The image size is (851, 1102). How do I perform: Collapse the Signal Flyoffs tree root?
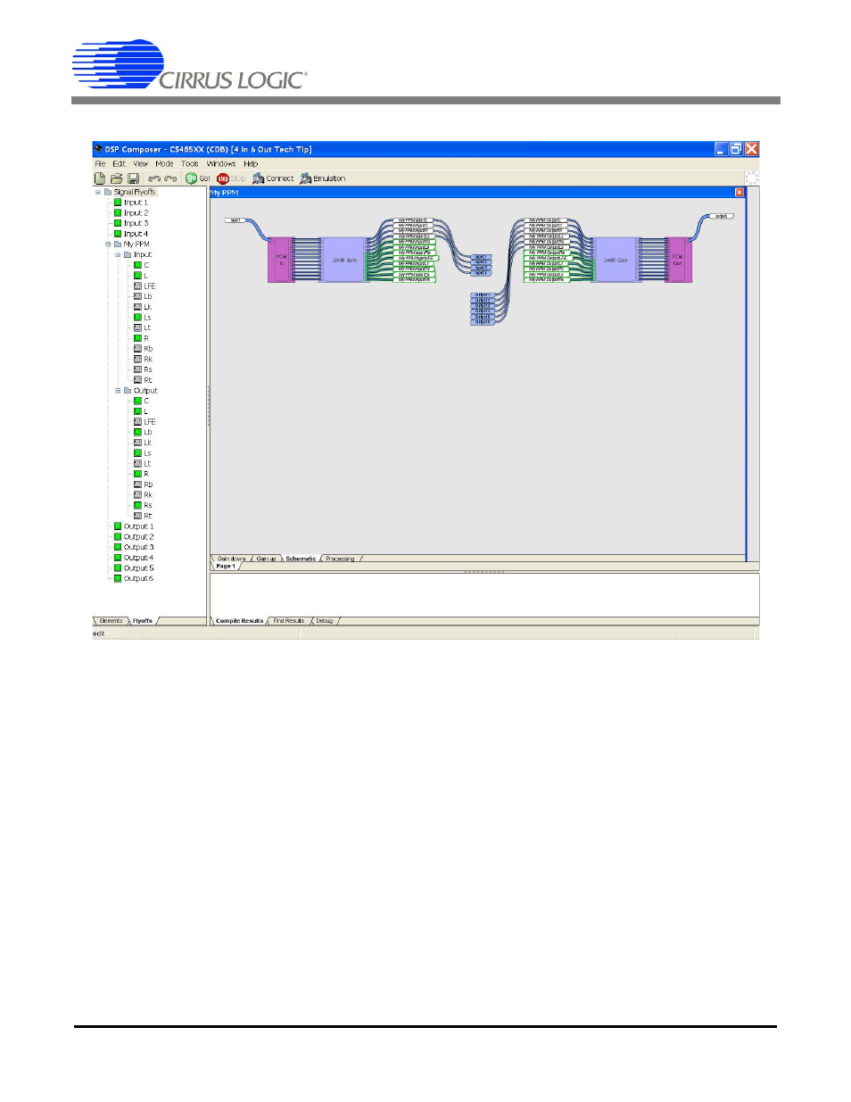(98, 192)
